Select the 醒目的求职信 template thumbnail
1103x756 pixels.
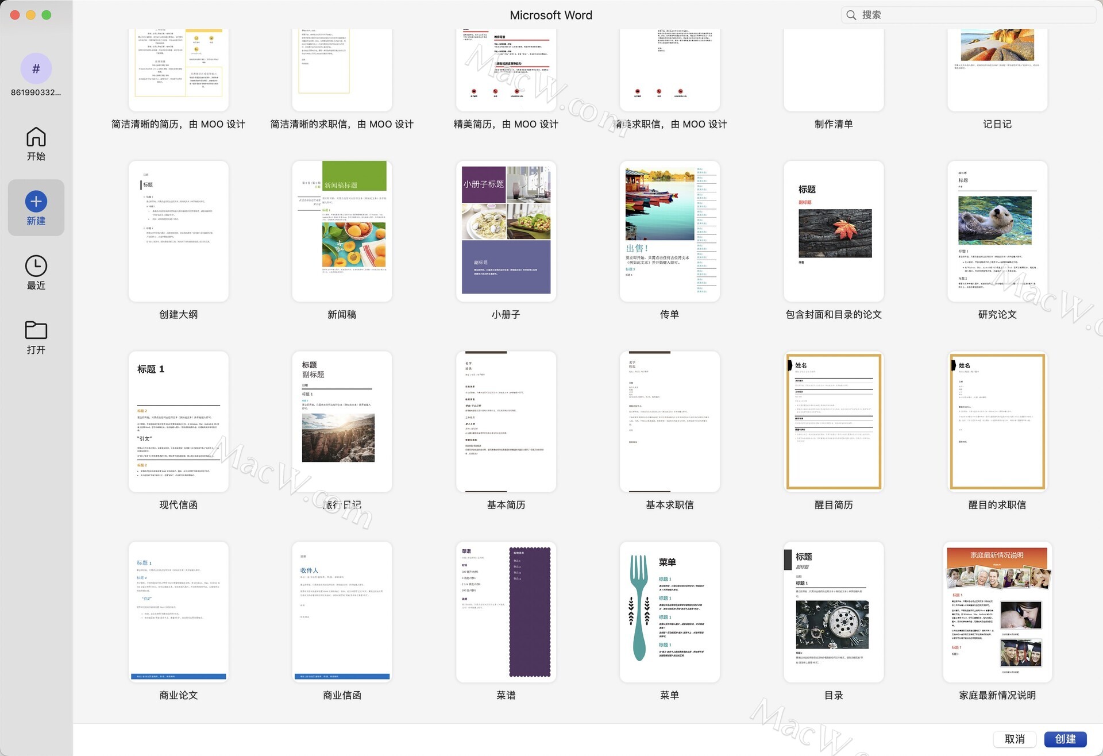[x=997, y=422]
